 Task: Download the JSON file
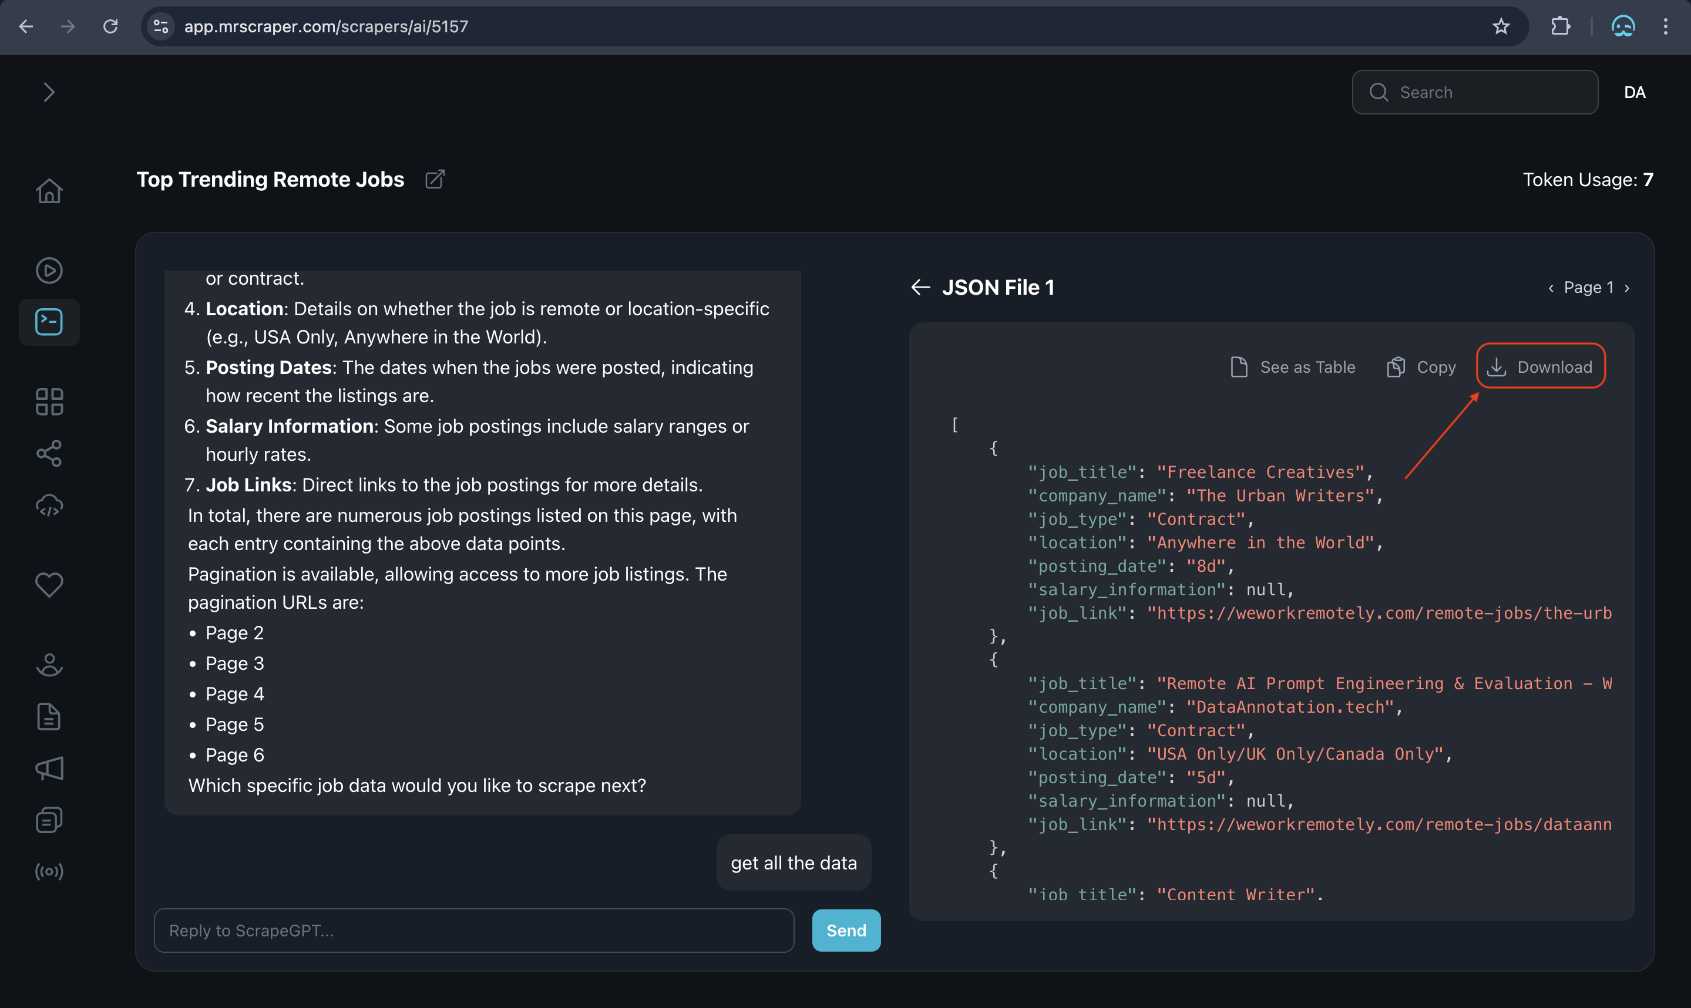tap(1540, 367)
